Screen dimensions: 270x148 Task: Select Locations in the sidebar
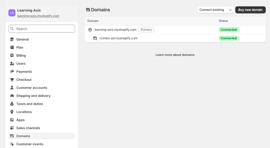pos(42,112)
